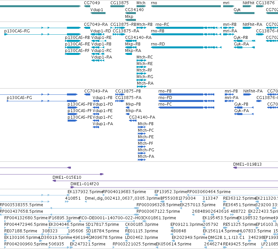Image resolution: width=278 pixels, height=249 pixels.
Task: Select transcript Gyk-RB
Action: point(241,38)
